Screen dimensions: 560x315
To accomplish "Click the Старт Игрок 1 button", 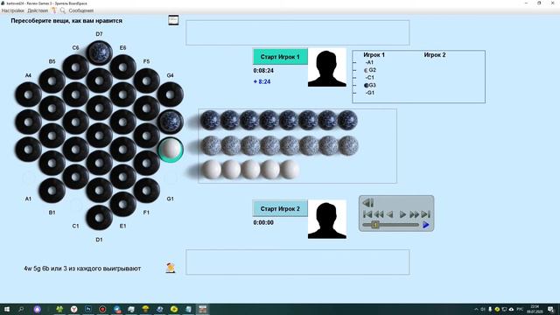I will (280, 57).
